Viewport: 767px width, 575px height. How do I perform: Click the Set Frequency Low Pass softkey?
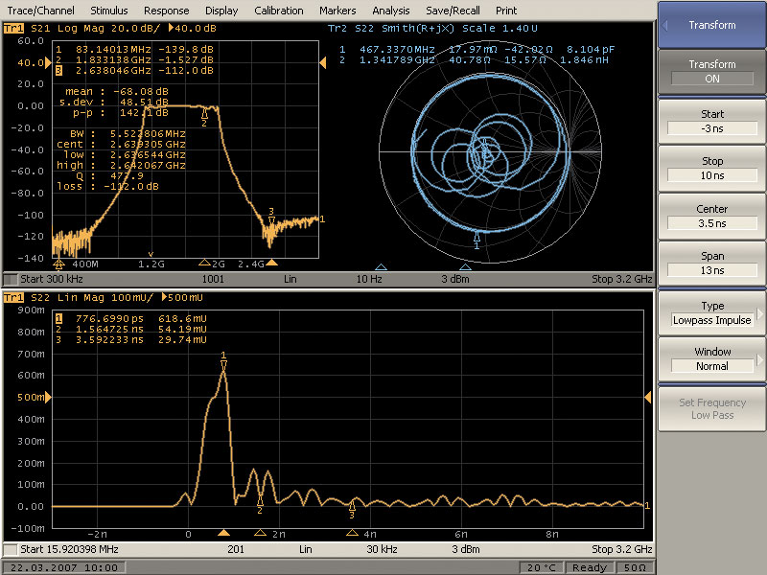pos(711,409)
